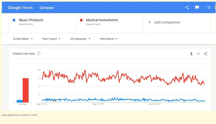Image resolution: width=216 pixels, height=124 pixels.
Task: Open the Google apps grid icon
Action: (209, 8)
